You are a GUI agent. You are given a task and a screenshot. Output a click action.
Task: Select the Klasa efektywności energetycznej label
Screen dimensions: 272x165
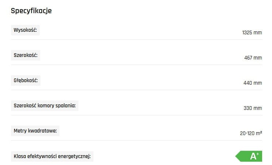[x=51, y=156]
